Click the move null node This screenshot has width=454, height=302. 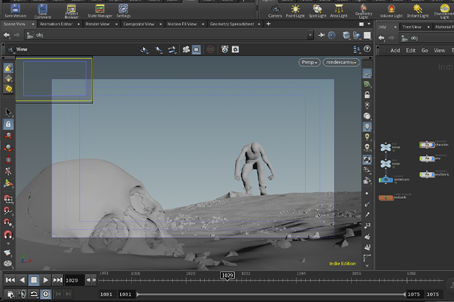coord(386,147)
